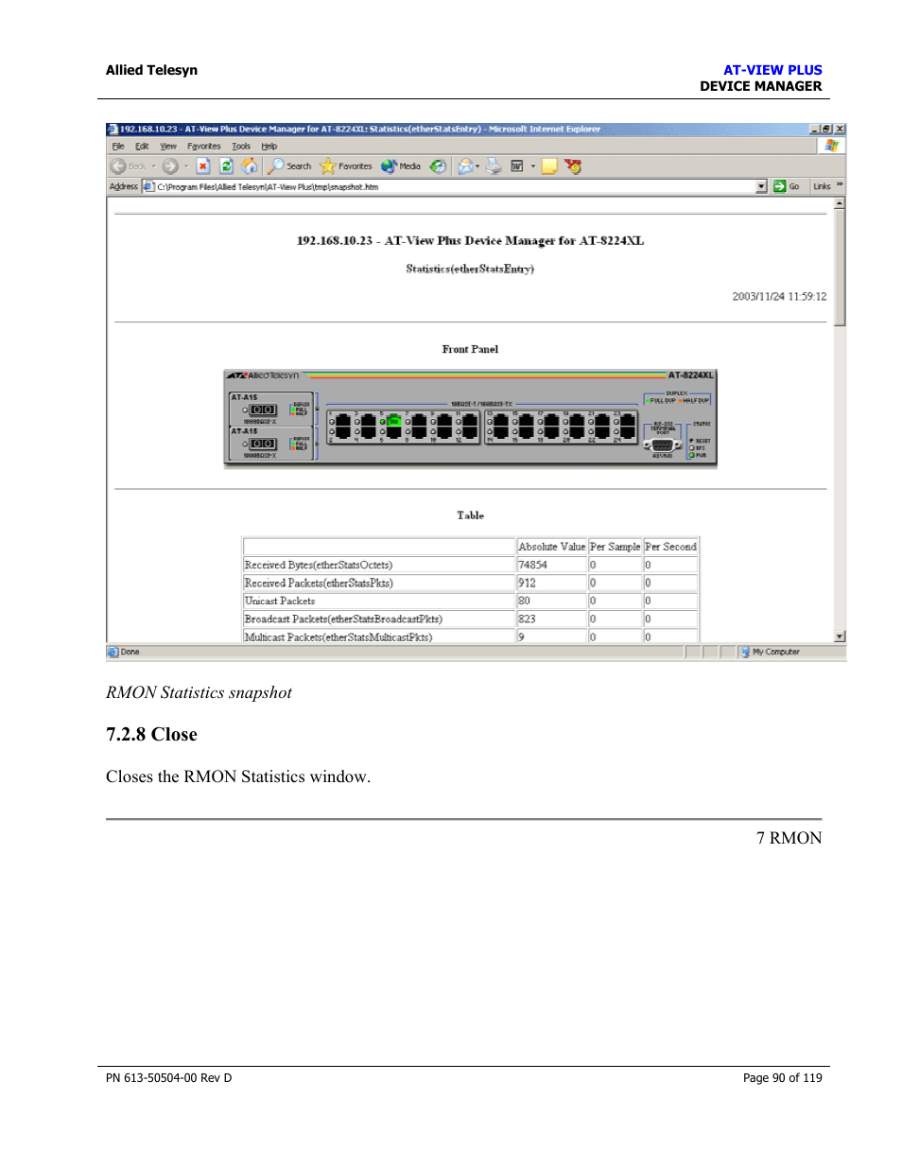Click the upper AT-A15 module fiber port
902x1168 pixels.
(x=263, y=410)
